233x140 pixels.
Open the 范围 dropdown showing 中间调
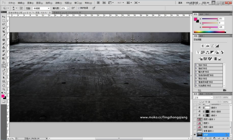[x=41, y=8]
